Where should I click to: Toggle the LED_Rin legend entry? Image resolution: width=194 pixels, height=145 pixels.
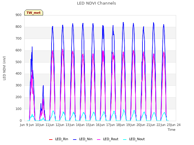coord(59,139)
